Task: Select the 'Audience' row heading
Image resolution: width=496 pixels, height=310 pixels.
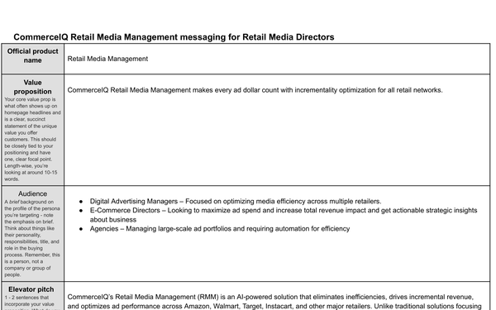Action: coord(32,193)
